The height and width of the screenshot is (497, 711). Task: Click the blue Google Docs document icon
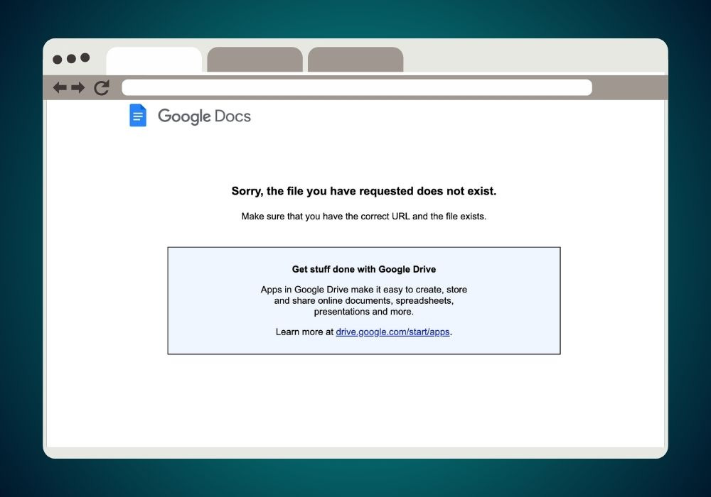coord(138,116)
